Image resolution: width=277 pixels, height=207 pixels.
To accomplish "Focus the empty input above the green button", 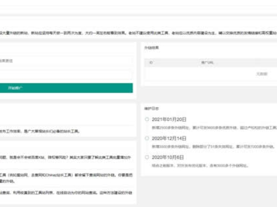I will click(66, 75).
